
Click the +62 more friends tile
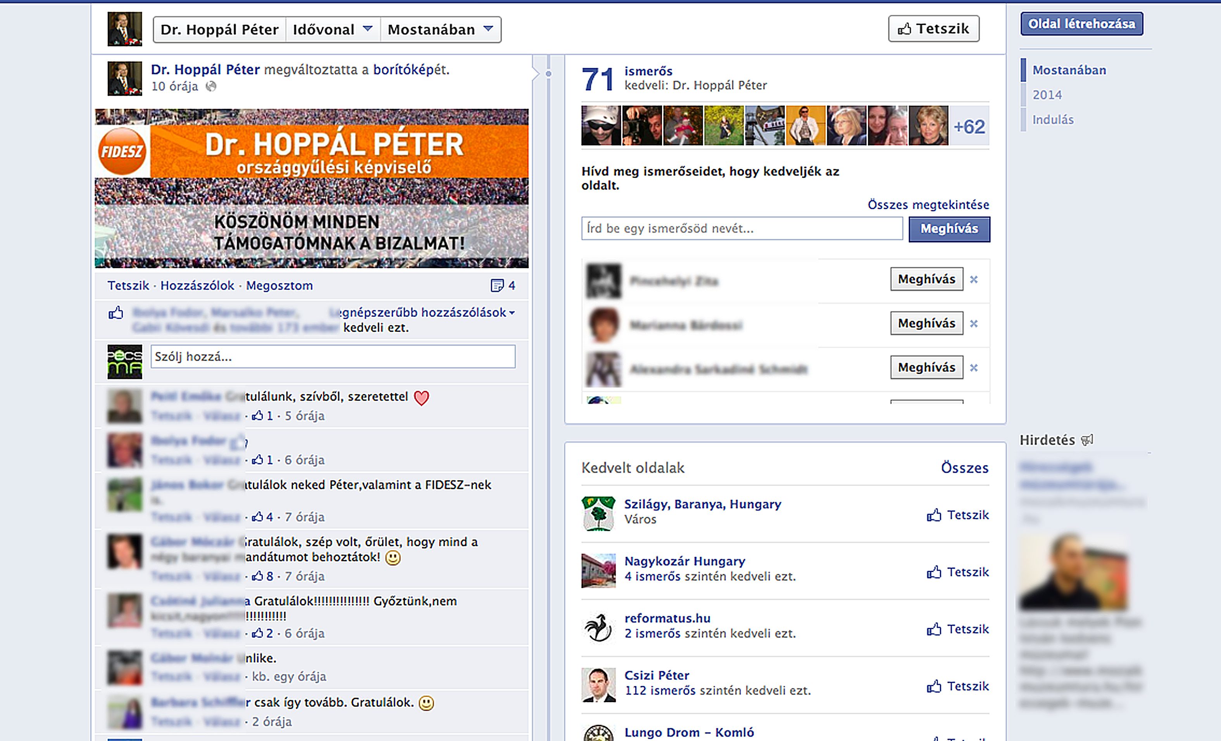969,126
